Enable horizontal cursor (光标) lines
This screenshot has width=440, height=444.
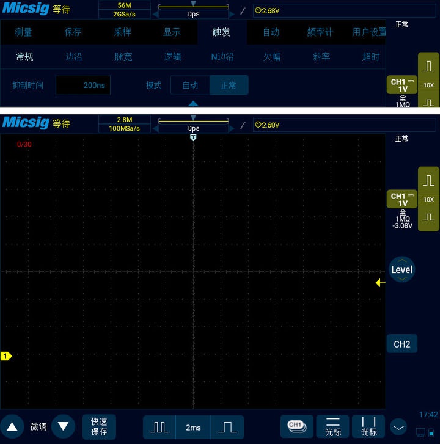coord(332,426)
